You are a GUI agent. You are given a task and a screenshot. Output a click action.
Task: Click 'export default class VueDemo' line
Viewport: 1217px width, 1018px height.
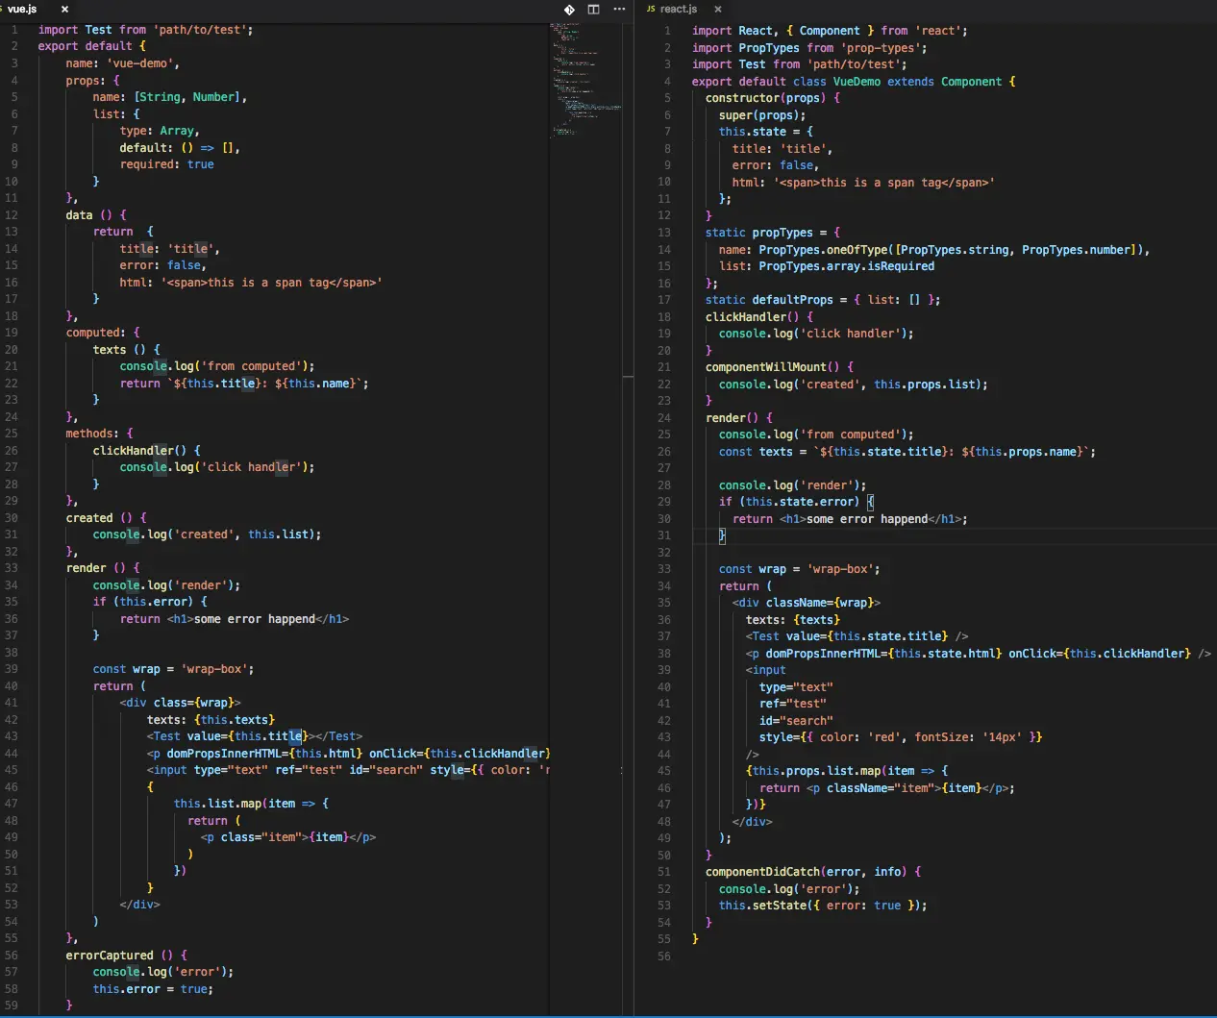[854, 82]
